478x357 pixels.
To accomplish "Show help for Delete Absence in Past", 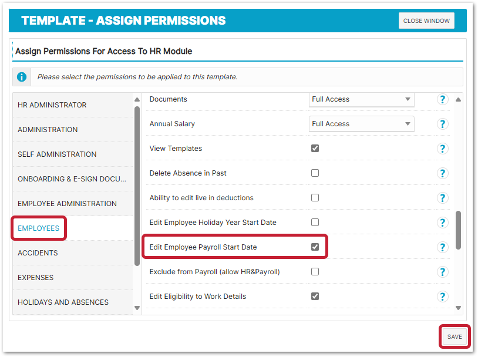I will pyautogui.click(x=442, y=174).
